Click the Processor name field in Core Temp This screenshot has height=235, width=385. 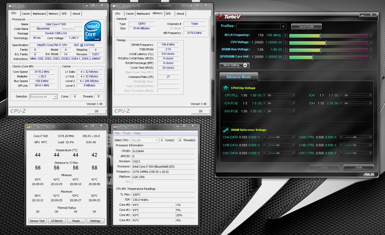click(x=163, y=167)
